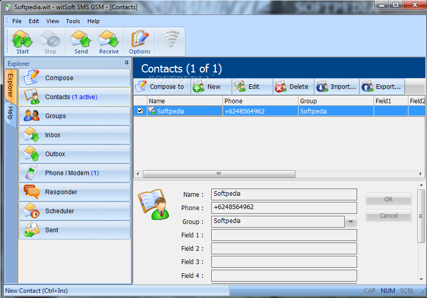Sort by Phone column header
The height and width of the screenshot is (298, 427).
pos(261,101)
